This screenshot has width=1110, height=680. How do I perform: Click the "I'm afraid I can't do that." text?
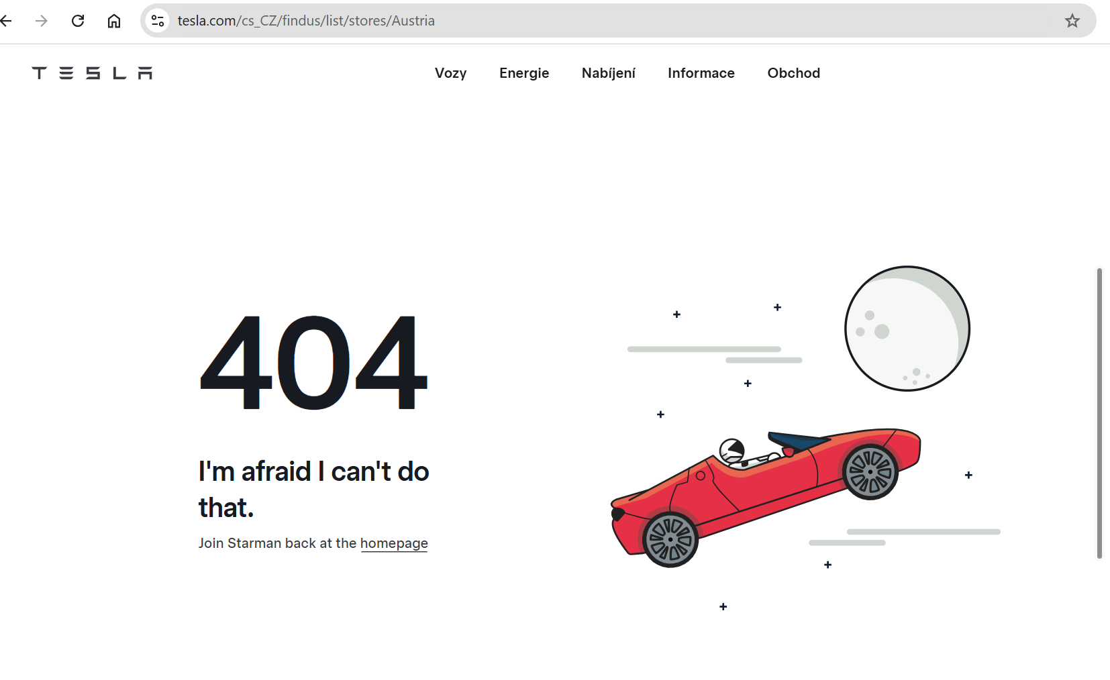tap(314, 490)
